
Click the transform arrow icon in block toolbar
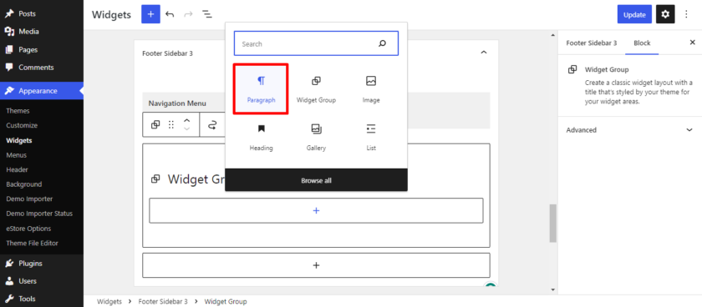212,124
